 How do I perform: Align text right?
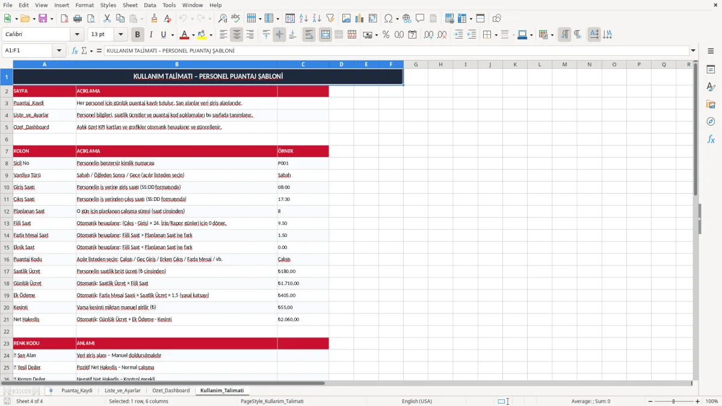(x=250, y=35)
